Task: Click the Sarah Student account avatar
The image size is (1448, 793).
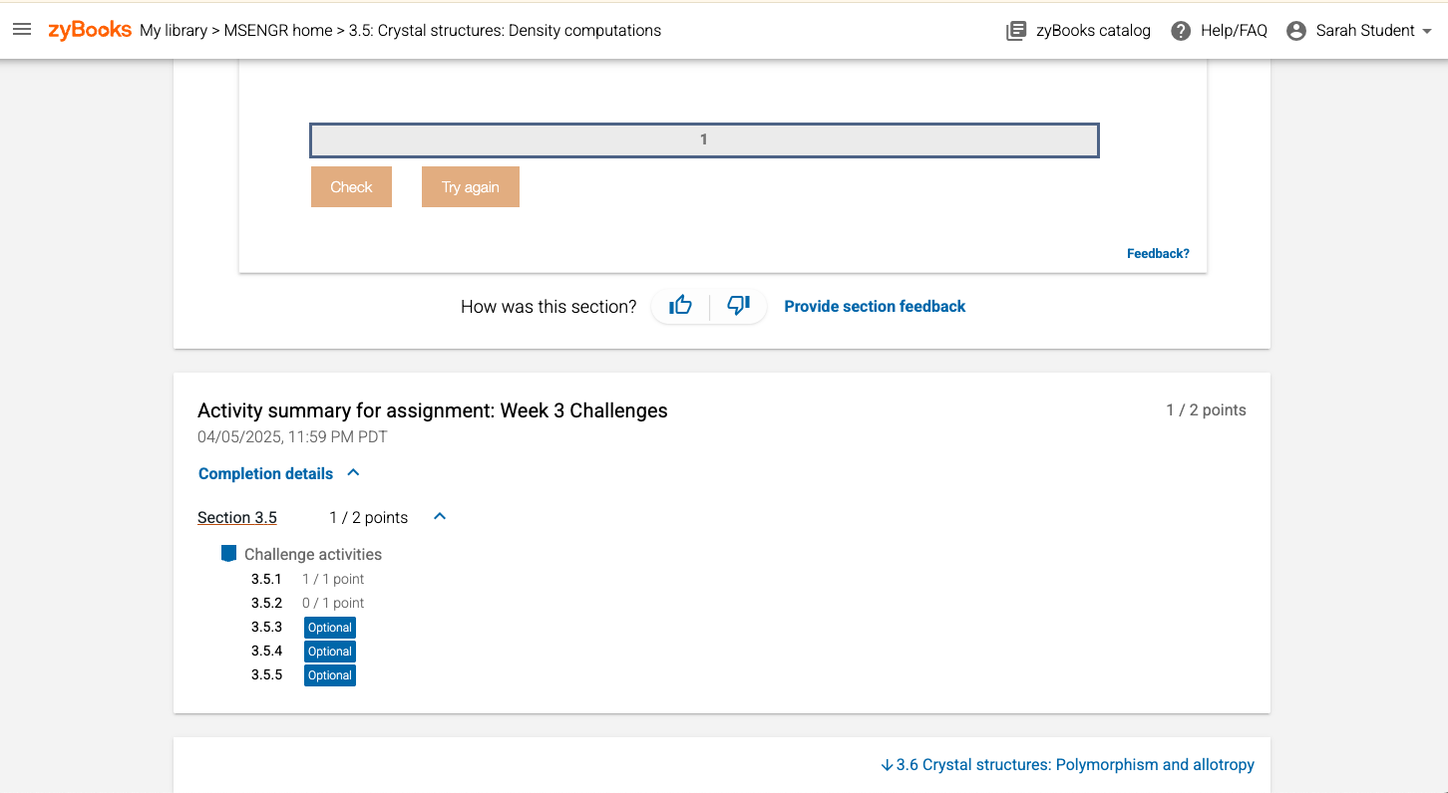Action: point(1296,31)
